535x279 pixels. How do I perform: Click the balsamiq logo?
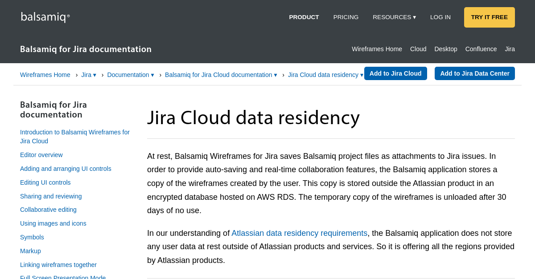pos(45,17)
